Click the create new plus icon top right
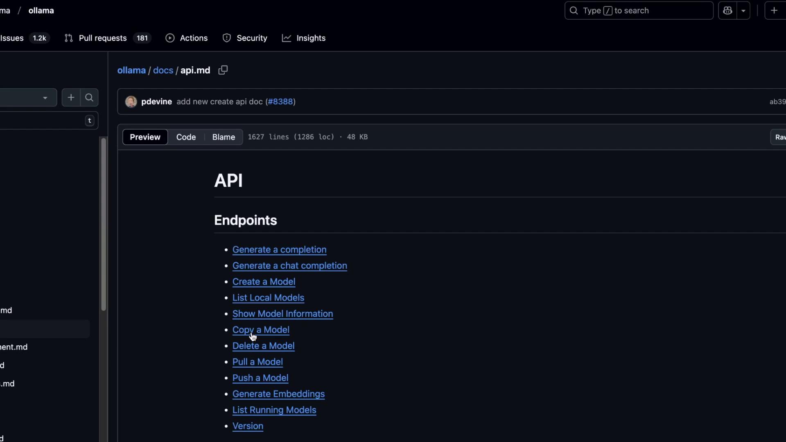This screenshot has height=442, width=786. click(774, 11)
